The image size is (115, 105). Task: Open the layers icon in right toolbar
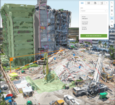[112, 7]
